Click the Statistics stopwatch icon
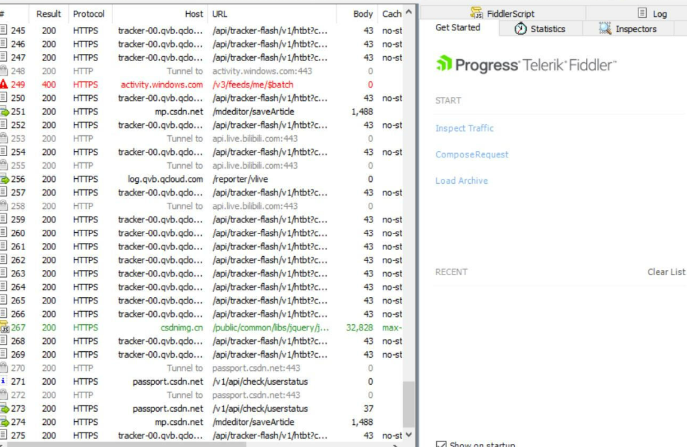This screenshot has height=447, width=687. coord(521,29)
